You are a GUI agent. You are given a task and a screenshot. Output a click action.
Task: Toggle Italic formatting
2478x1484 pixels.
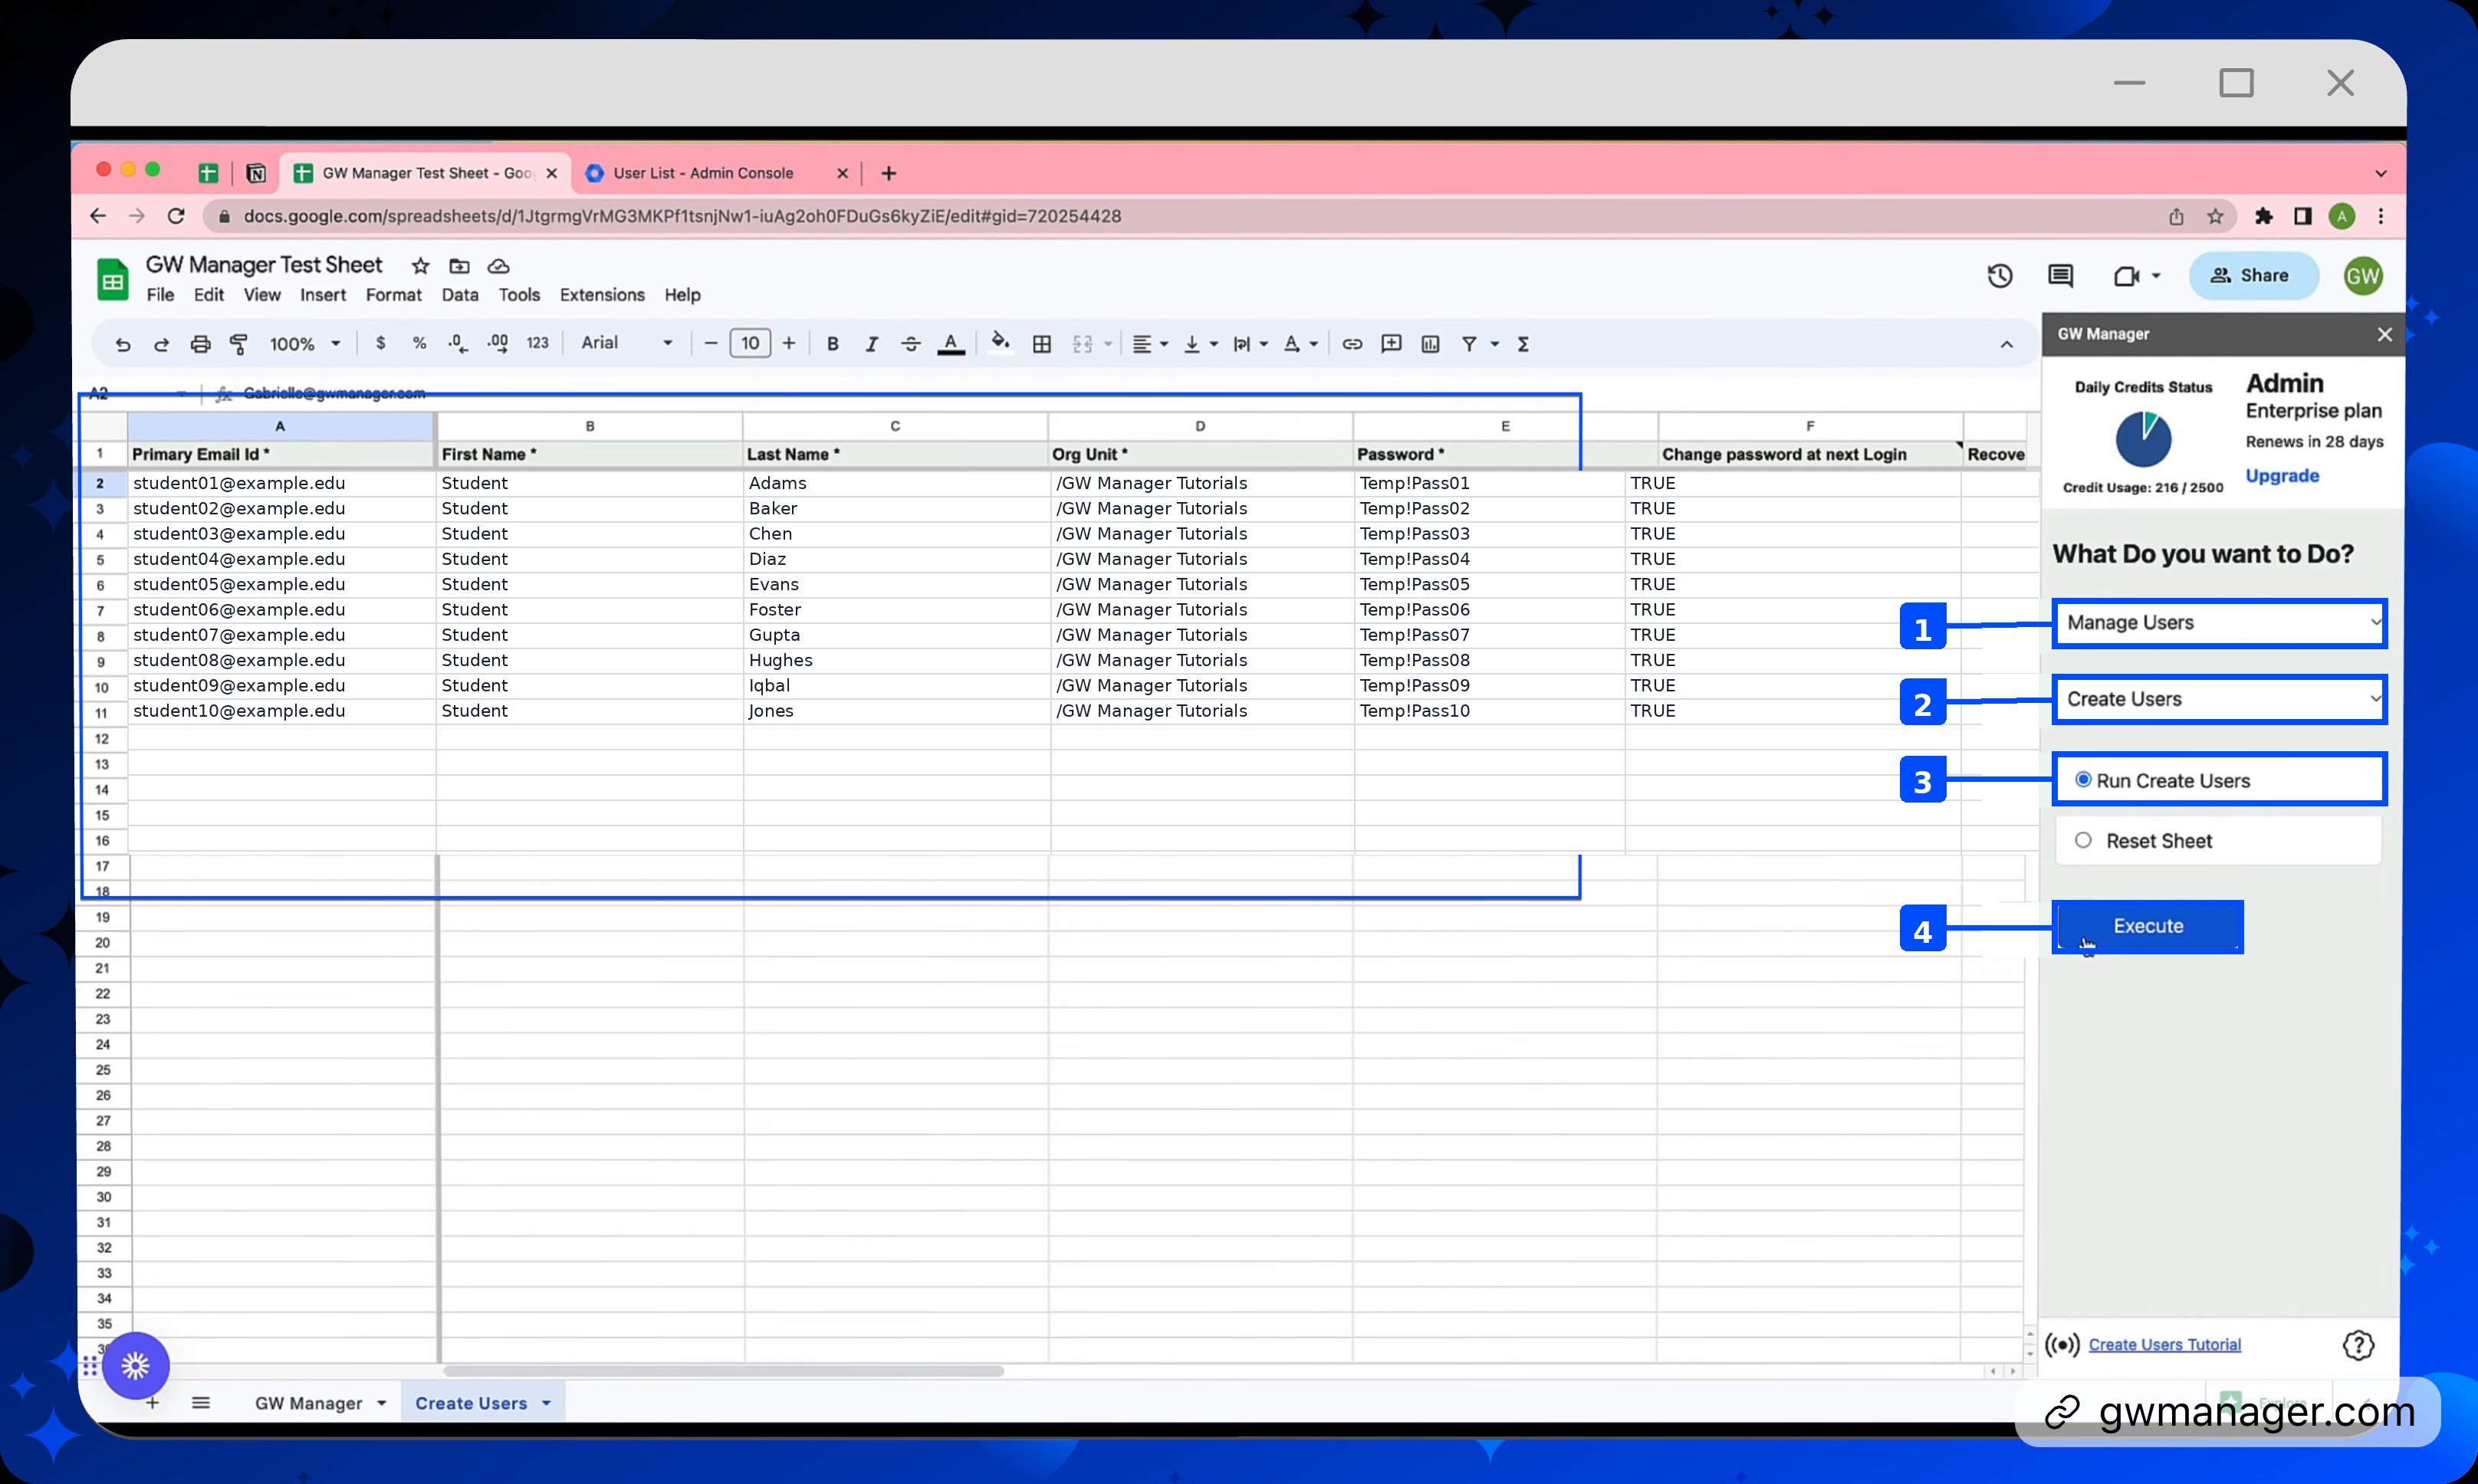871,344
